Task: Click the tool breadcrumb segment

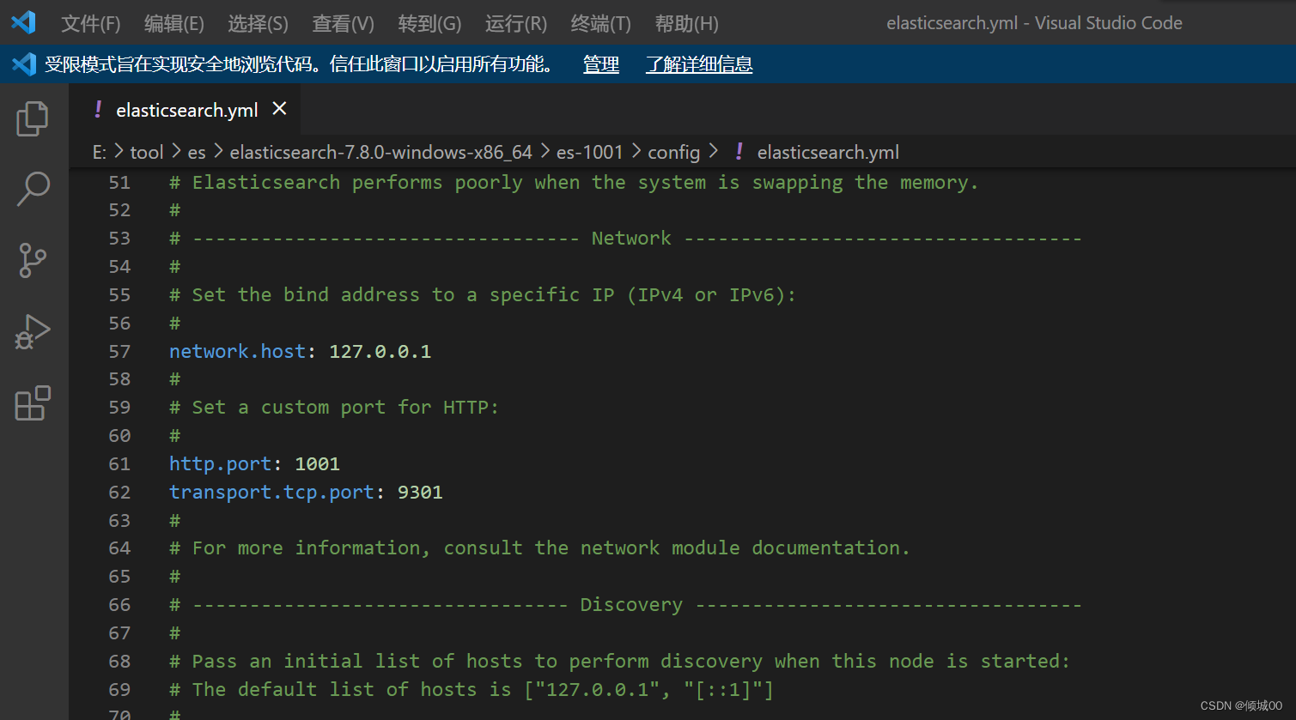Action: point(147,153)
